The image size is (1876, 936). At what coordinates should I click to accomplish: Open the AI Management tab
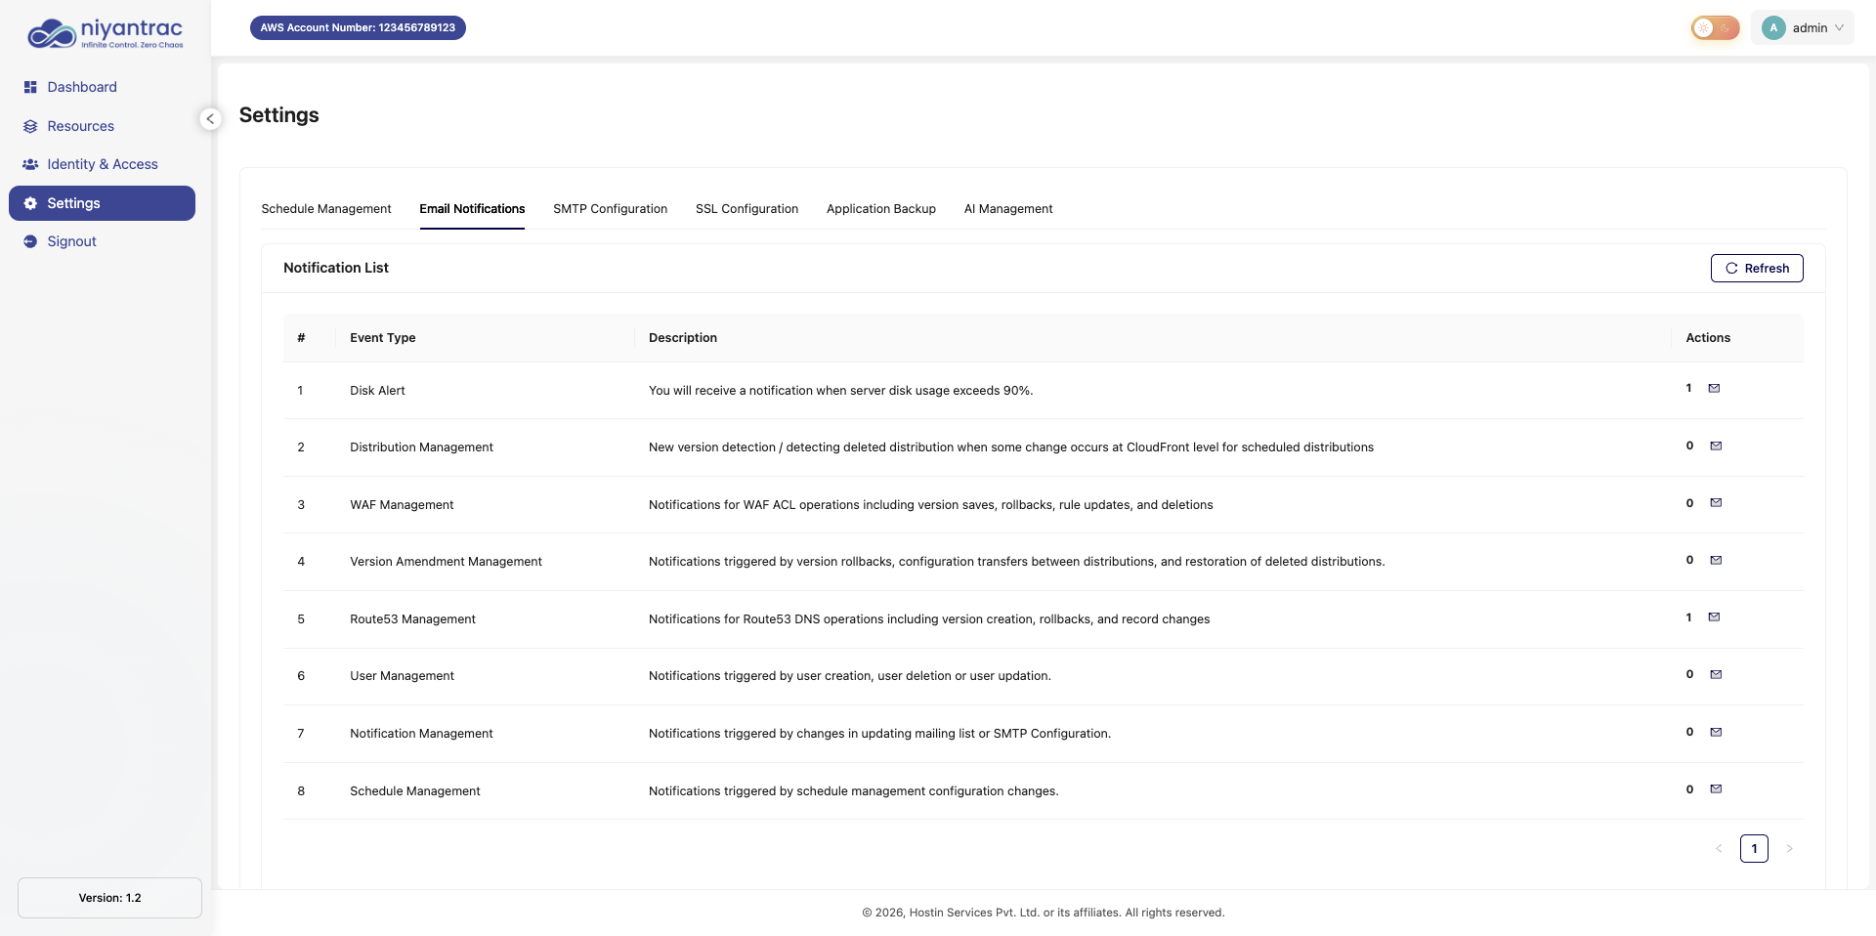pyautogui.click(x=1008, y=209)
